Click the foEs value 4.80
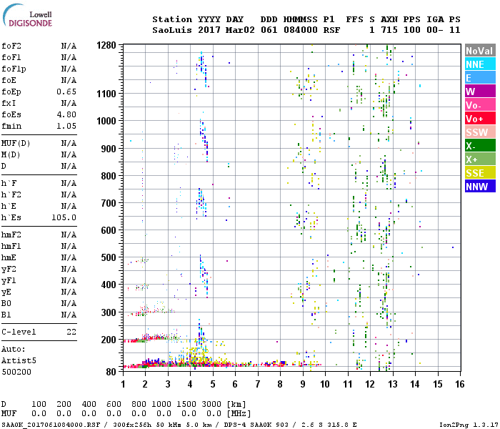 [x=66, y=114]
